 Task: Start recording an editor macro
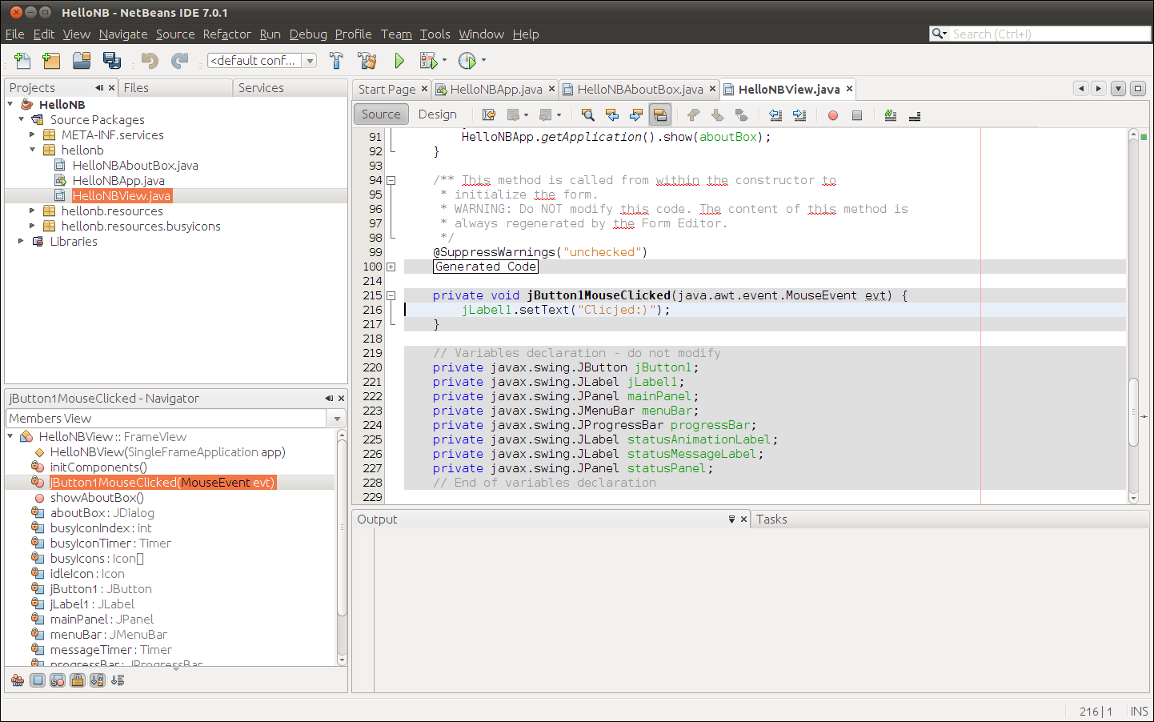point(832,115)
